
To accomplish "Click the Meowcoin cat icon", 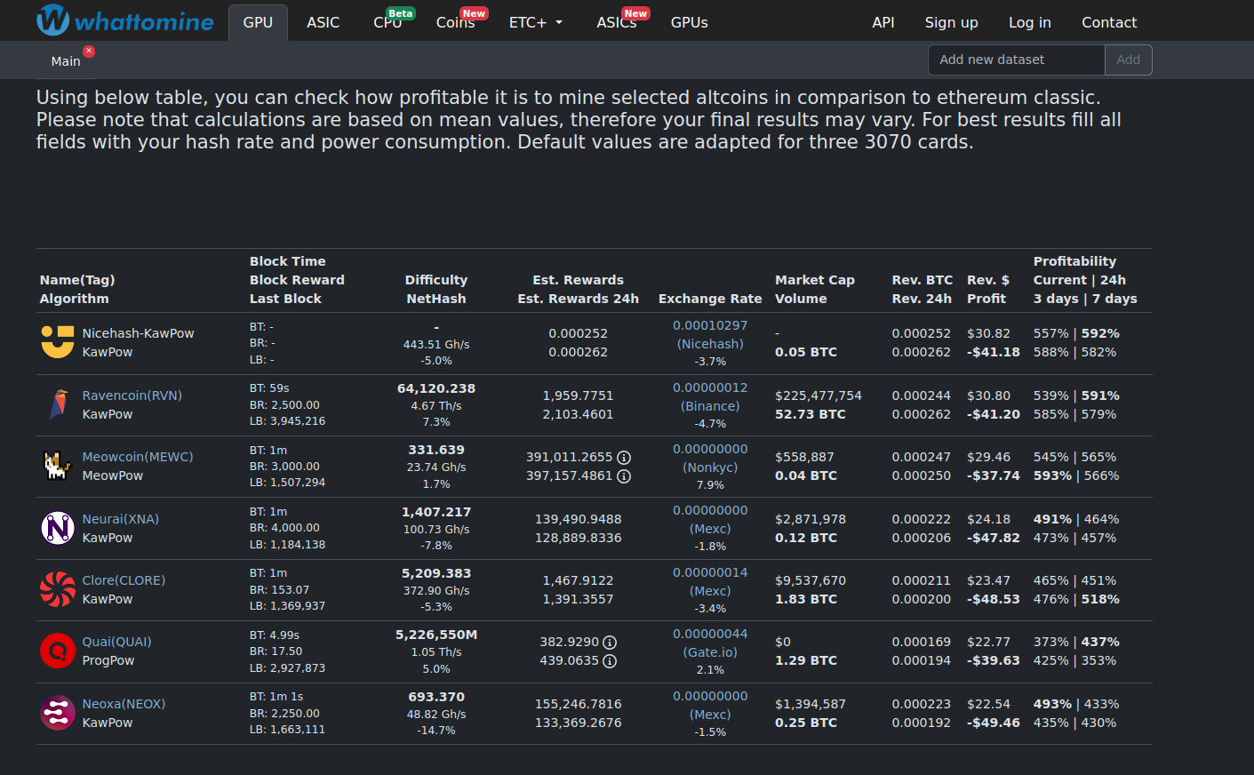I will tap(58, 466).
